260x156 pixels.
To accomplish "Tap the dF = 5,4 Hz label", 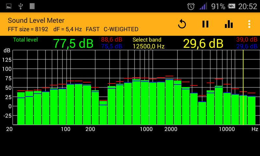I will (68, 29).
